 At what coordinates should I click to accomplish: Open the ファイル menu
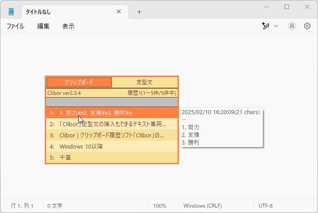pyautogui.click(x=15, y=26)
